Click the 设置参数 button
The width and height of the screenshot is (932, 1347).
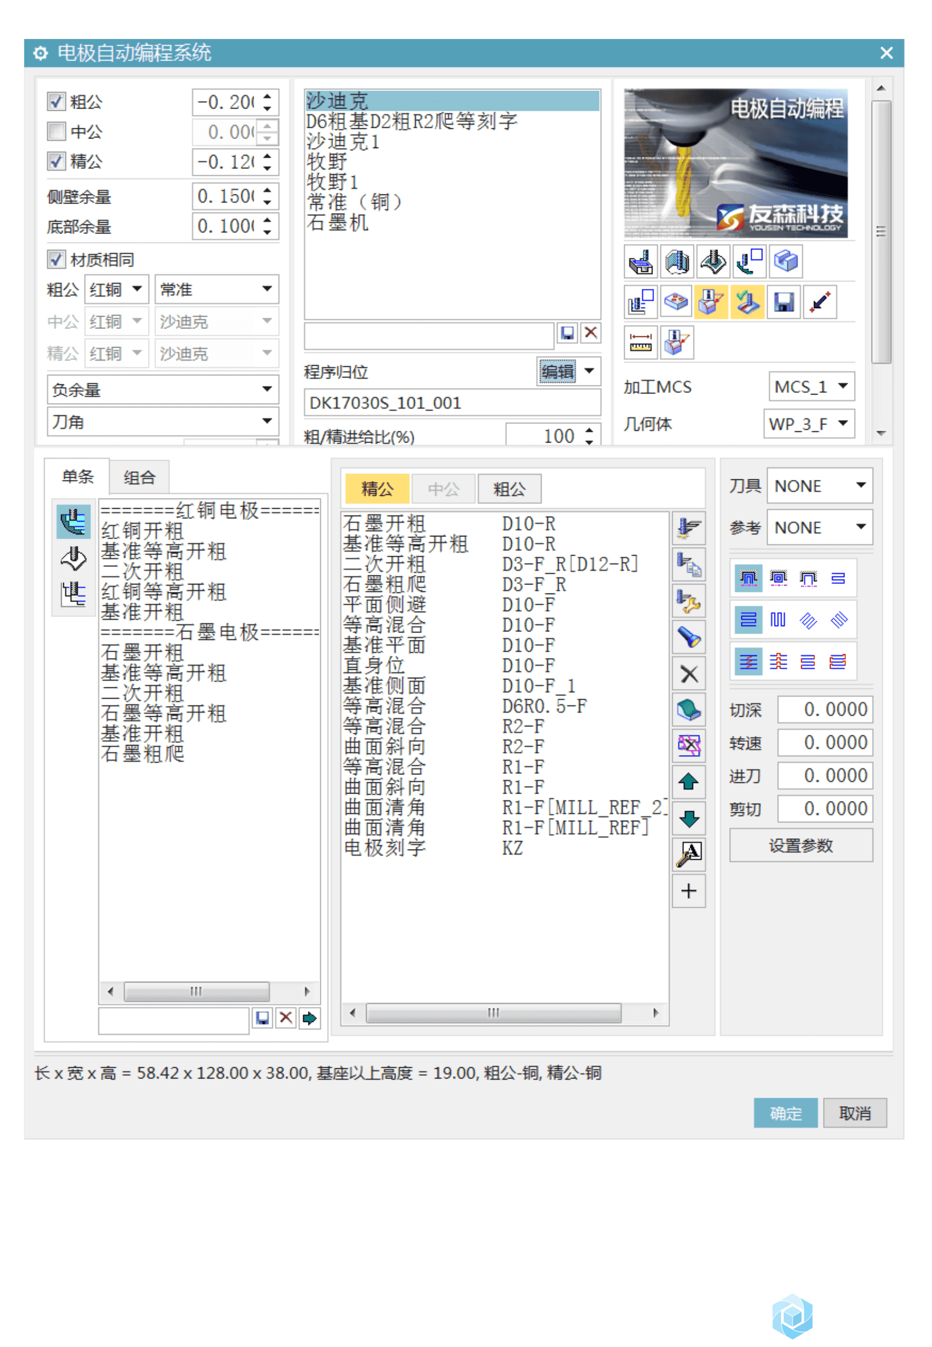coord(801,845)
